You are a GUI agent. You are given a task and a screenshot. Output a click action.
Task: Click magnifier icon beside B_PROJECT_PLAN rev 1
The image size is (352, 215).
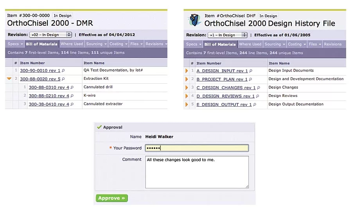[x=250, y=79]
